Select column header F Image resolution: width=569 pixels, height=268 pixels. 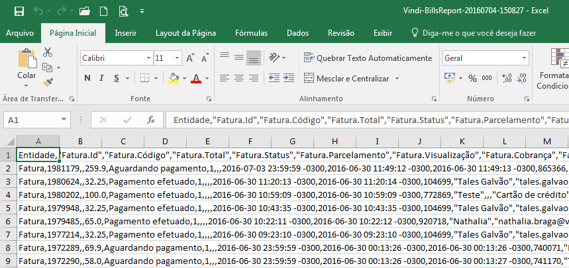(250, 142)
